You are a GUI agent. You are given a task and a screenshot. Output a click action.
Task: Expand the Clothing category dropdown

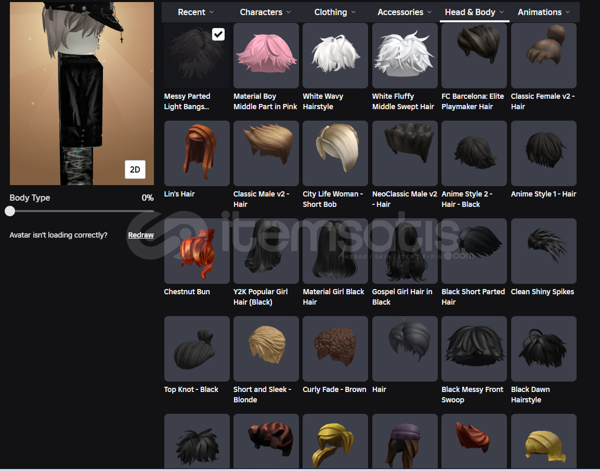pos(335,12)
